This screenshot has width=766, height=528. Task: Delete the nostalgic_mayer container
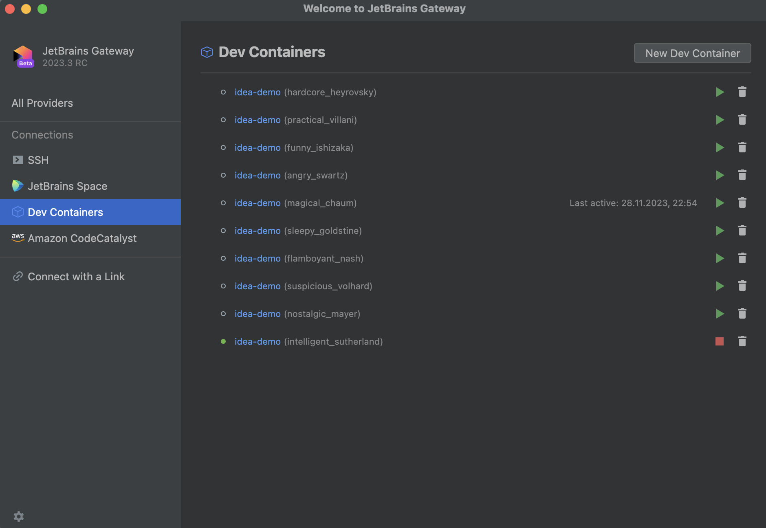point(742,314)
